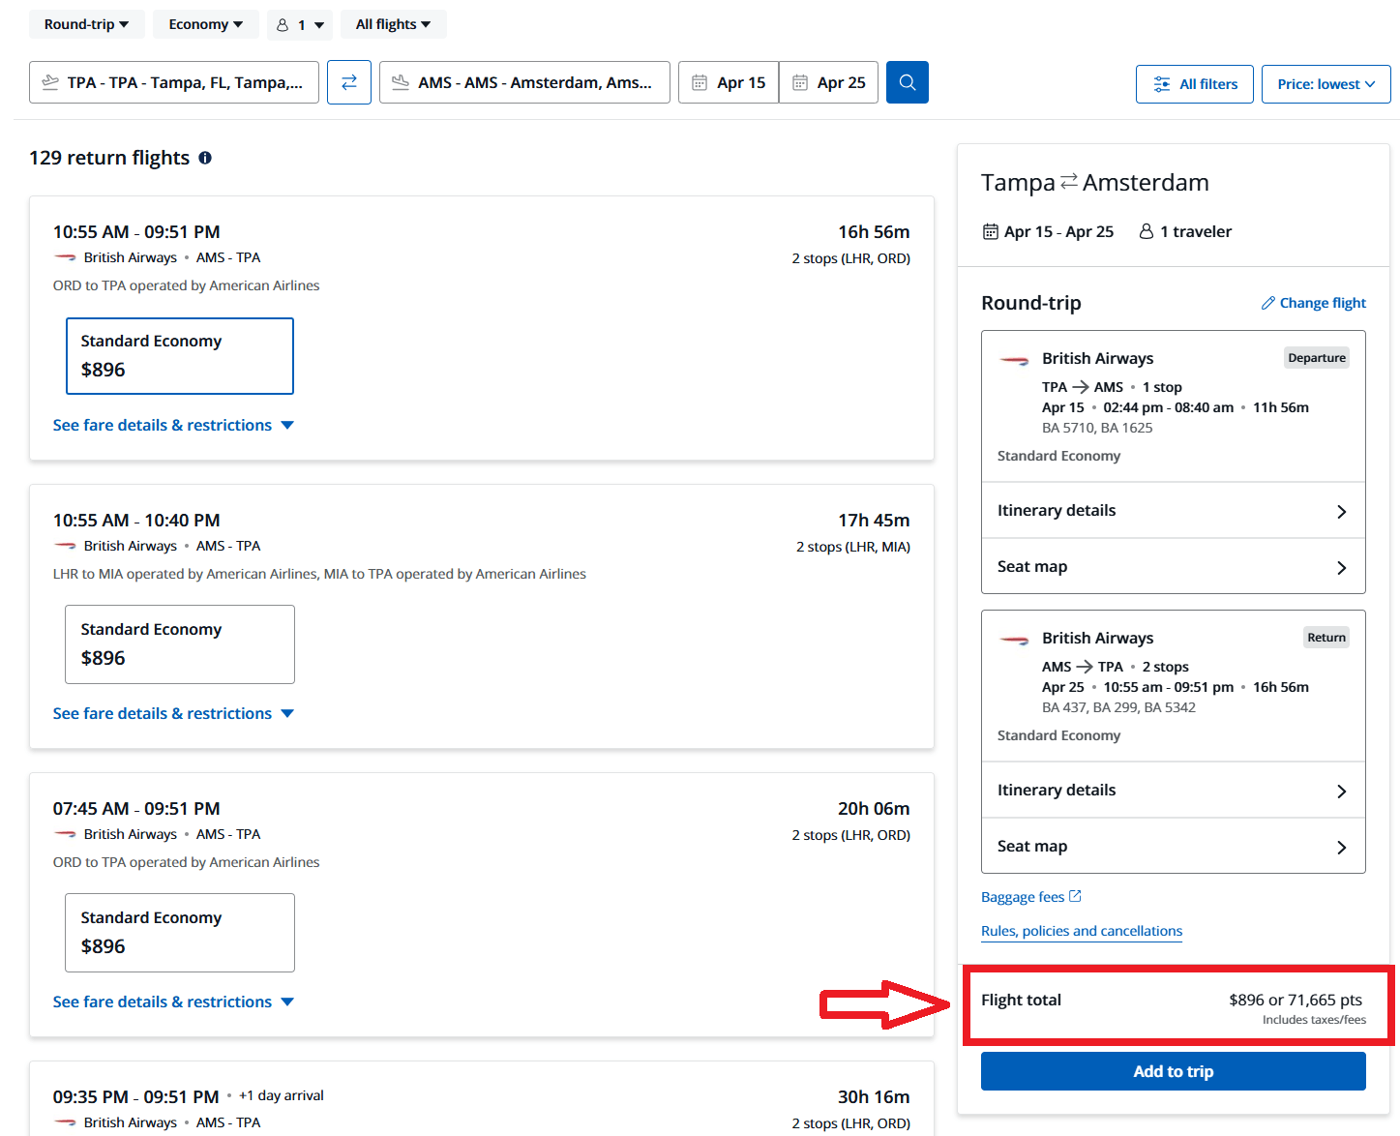Open Rules, policies and cancellations link
This screenshot has height=1136, width=1400.
coord(1081,931)
